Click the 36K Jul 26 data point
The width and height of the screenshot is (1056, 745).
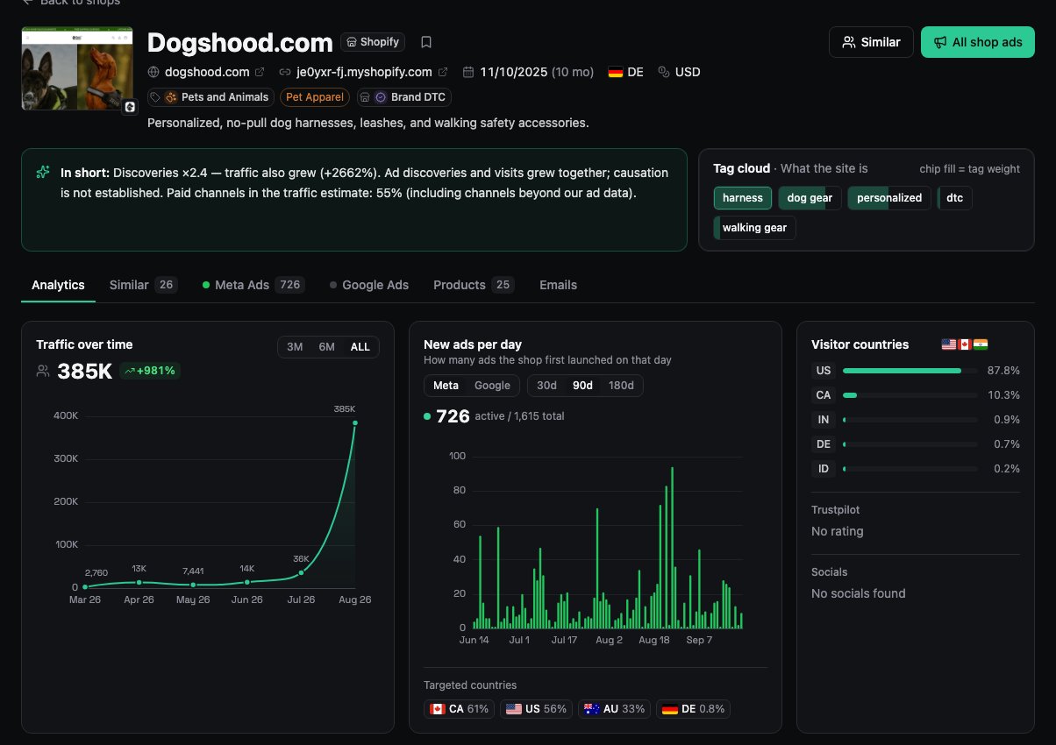tap(301, 572)
